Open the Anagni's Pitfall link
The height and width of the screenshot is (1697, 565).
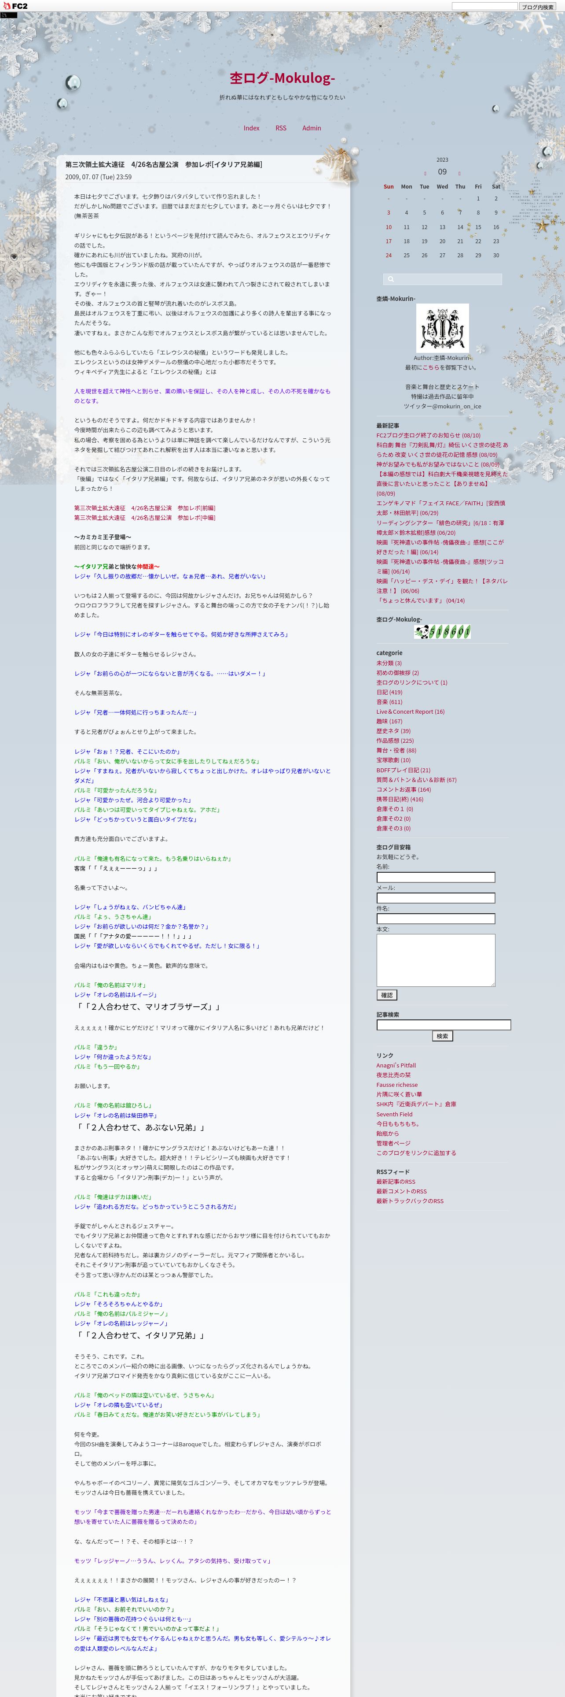[396, 1065]
